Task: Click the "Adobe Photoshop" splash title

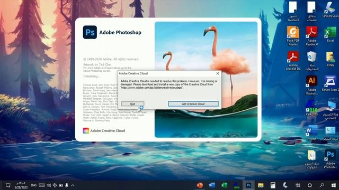Action: point(120,33)
